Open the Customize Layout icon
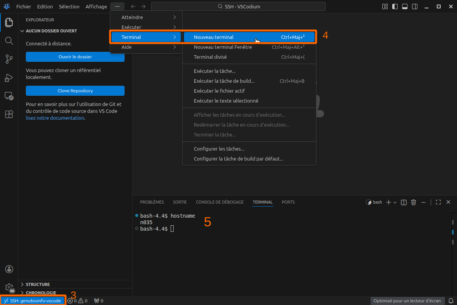 click(x=385, y=6)
